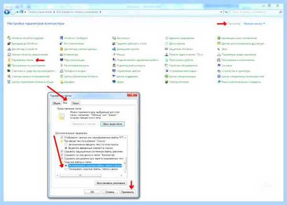The width and height of the screenshot is (287, 205).
Task: Switch to the Поиск tab
Action: click(76, 103)
